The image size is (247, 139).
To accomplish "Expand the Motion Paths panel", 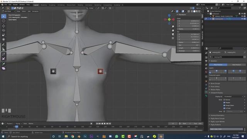I will tap(215, 90).
